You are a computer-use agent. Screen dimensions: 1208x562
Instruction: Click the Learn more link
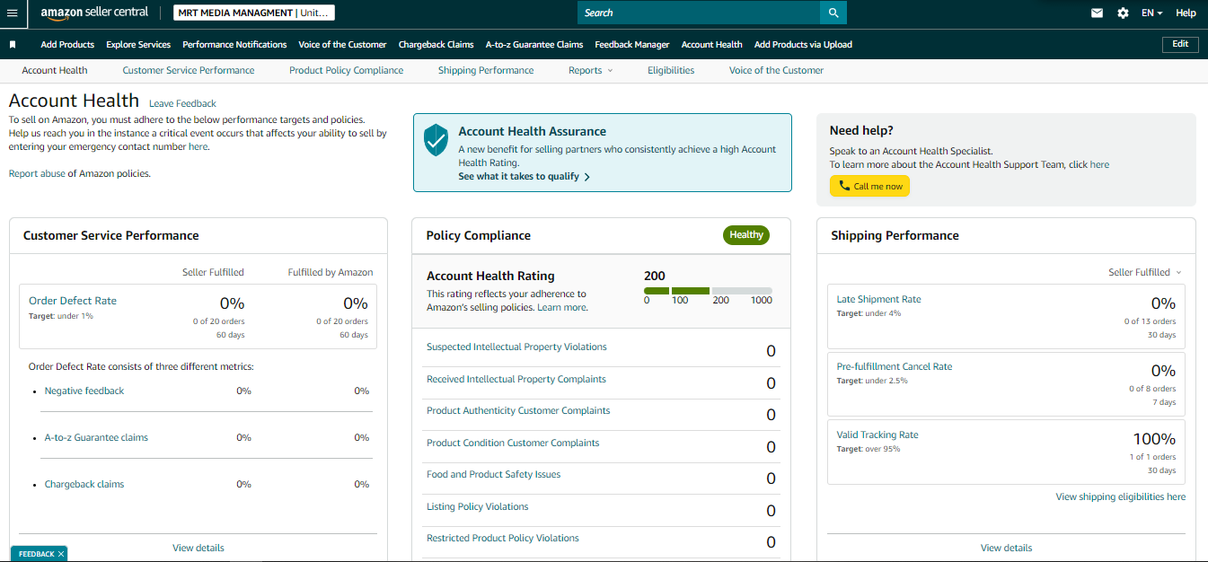562,307
